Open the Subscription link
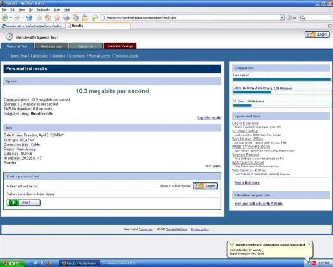Image resolution: width=333 pixels, height=267 pixels. click(x=39, y=56)
